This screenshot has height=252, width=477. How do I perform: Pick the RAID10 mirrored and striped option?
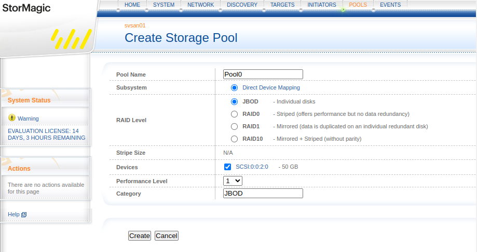[234, 139]
